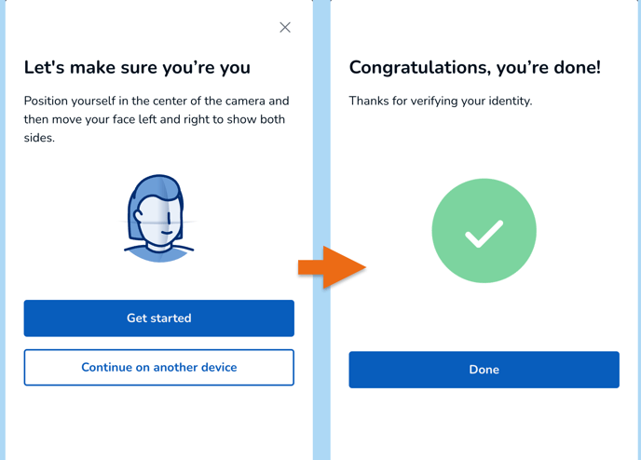Screen dimensions: 641x460
Task: Click the 'Congratulations, you're done!' heading
Action: [x=474, y=68]
